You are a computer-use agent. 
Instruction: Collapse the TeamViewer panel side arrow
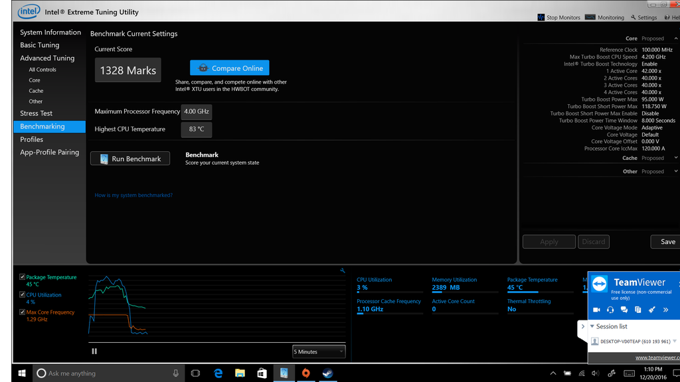[583, 326]
